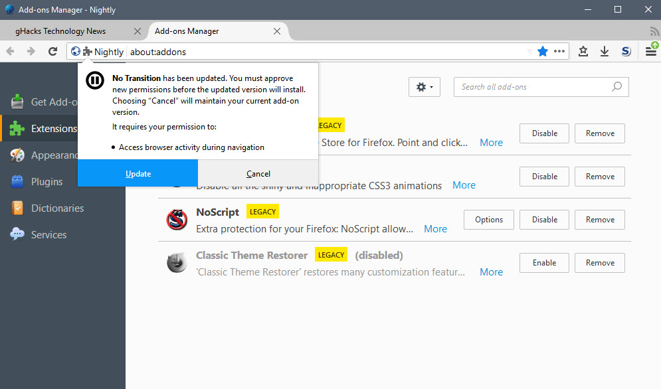
Task: Close the Add-ons Manager tab
Action: click(277, 31)
